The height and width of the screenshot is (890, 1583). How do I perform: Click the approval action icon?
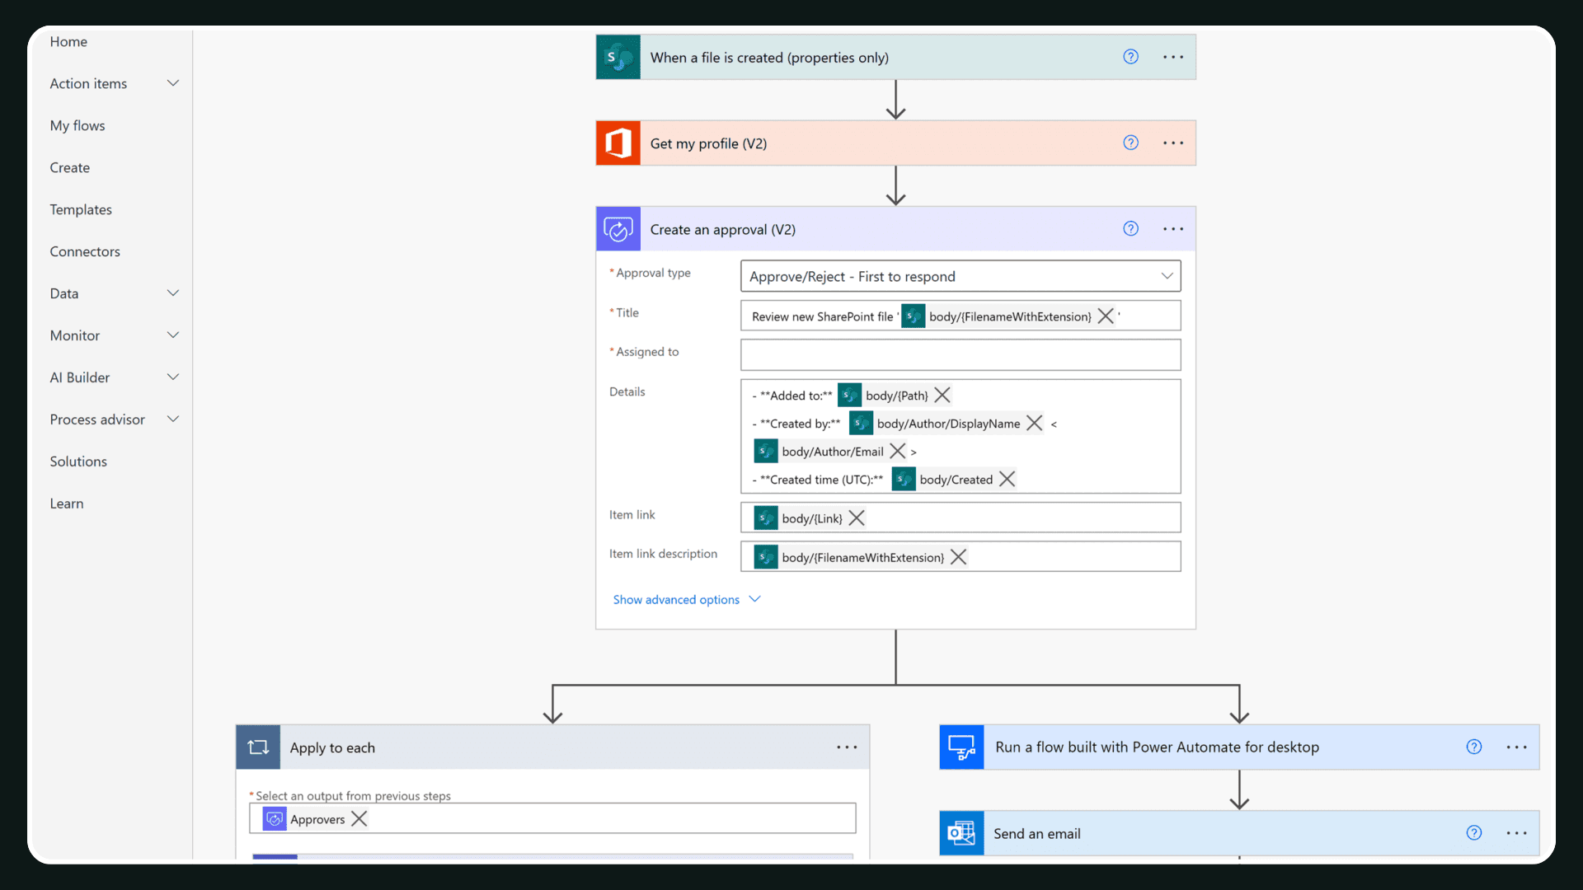coord(618,229)
